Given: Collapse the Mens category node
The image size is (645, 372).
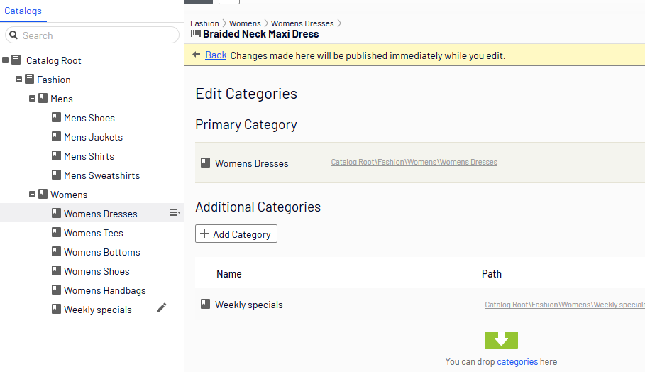Looking at the screenshot, I should [x=32, y=99].
